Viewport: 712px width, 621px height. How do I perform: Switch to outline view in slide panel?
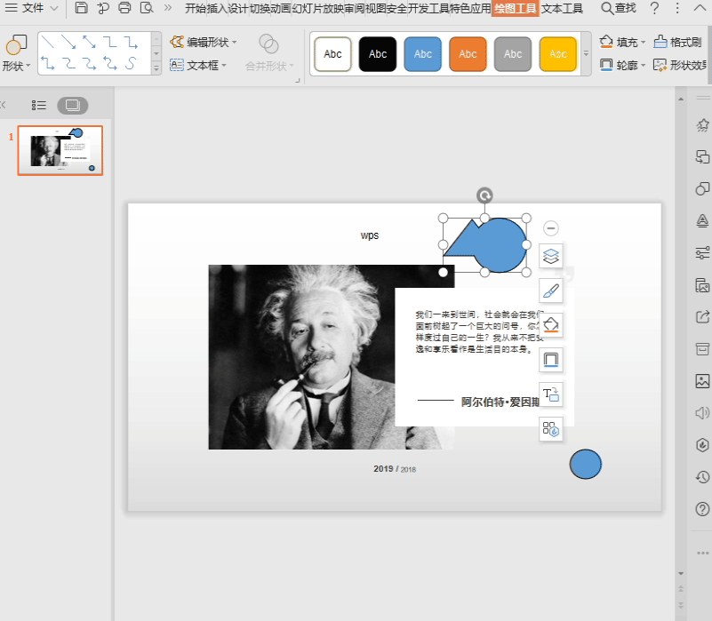(x=39, y=106)
